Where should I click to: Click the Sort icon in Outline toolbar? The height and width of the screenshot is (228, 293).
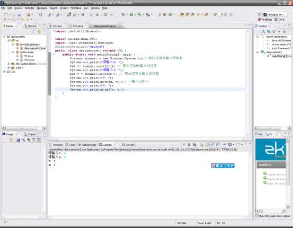(263, 32)
